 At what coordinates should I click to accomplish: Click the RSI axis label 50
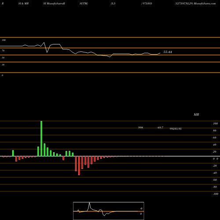[x=3, y=58]
